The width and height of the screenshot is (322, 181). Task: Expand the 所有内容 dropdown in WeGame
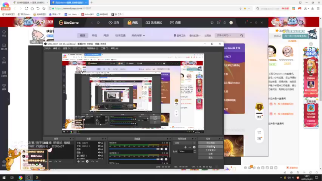pos(138,35)
